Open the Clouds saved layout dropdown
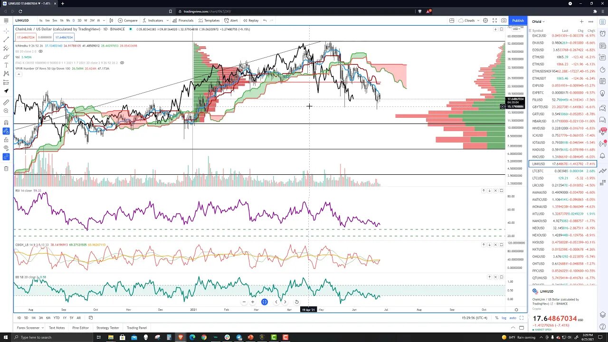 pos(469,20)
